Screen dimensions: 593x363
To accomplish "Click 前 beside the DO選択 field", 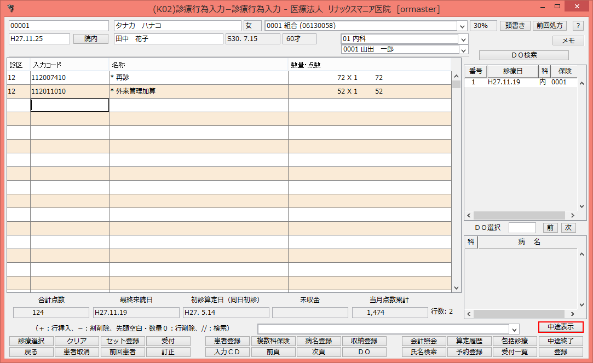I will tap(550, 227).
